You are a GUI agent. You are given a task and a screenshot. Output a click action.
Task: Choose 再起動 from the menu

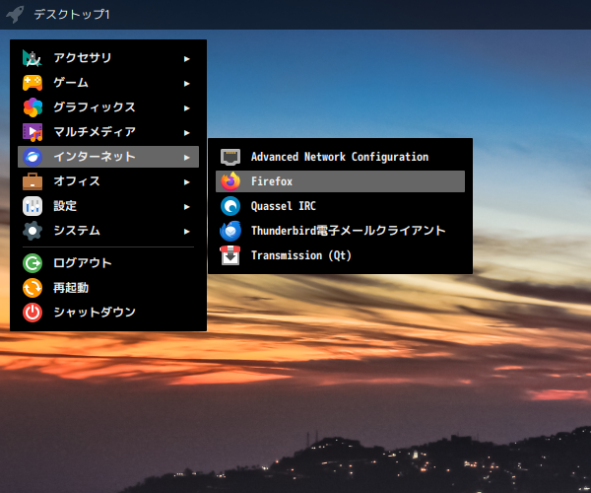[108, 288]
